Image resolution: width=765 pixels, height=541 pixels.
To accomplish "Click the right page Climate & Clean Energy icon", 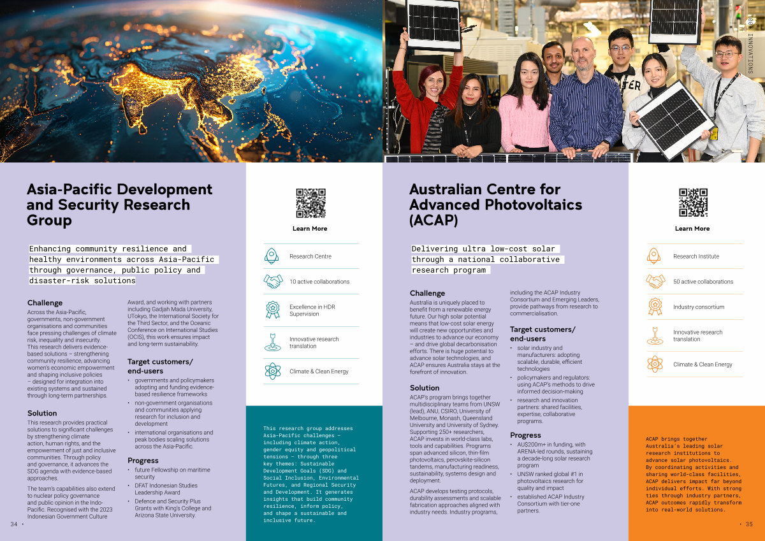I will click(x=655, y=364).
